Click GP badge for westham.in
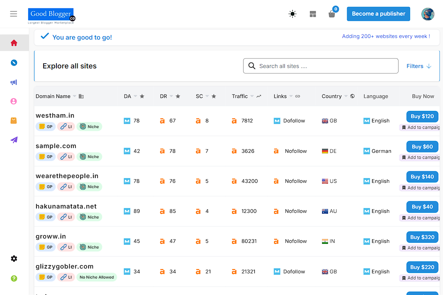 click(46, 126)
